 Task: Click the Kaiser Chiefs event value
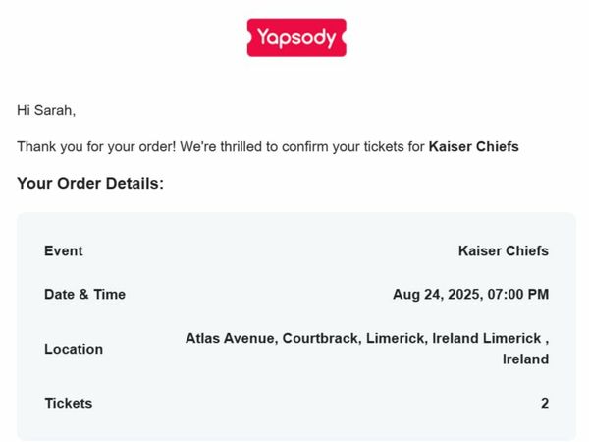pyautogui.click(x=504, y=250)
